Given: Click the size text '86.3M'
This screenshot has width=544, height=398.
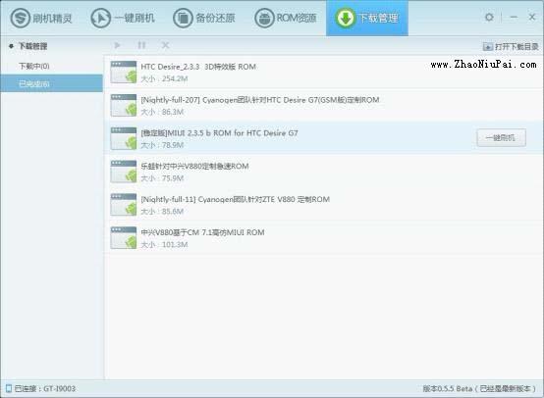Looking at the screenshot, I should point(173,112).
